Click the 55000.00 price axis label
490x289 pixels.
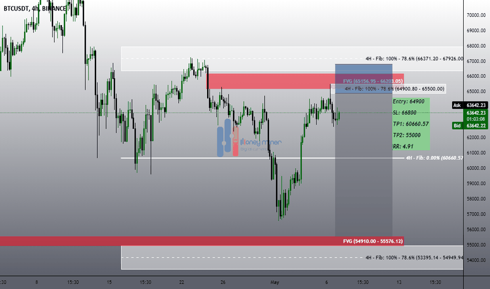[476, 245]
